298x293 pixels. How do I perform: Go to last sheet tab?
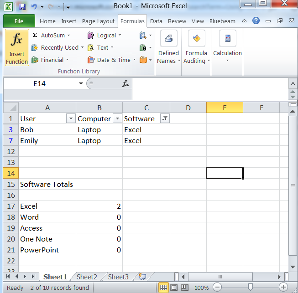click(33, 277)
